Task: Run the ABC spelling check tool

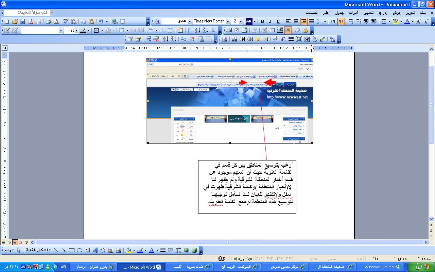Action: point(66,21)
